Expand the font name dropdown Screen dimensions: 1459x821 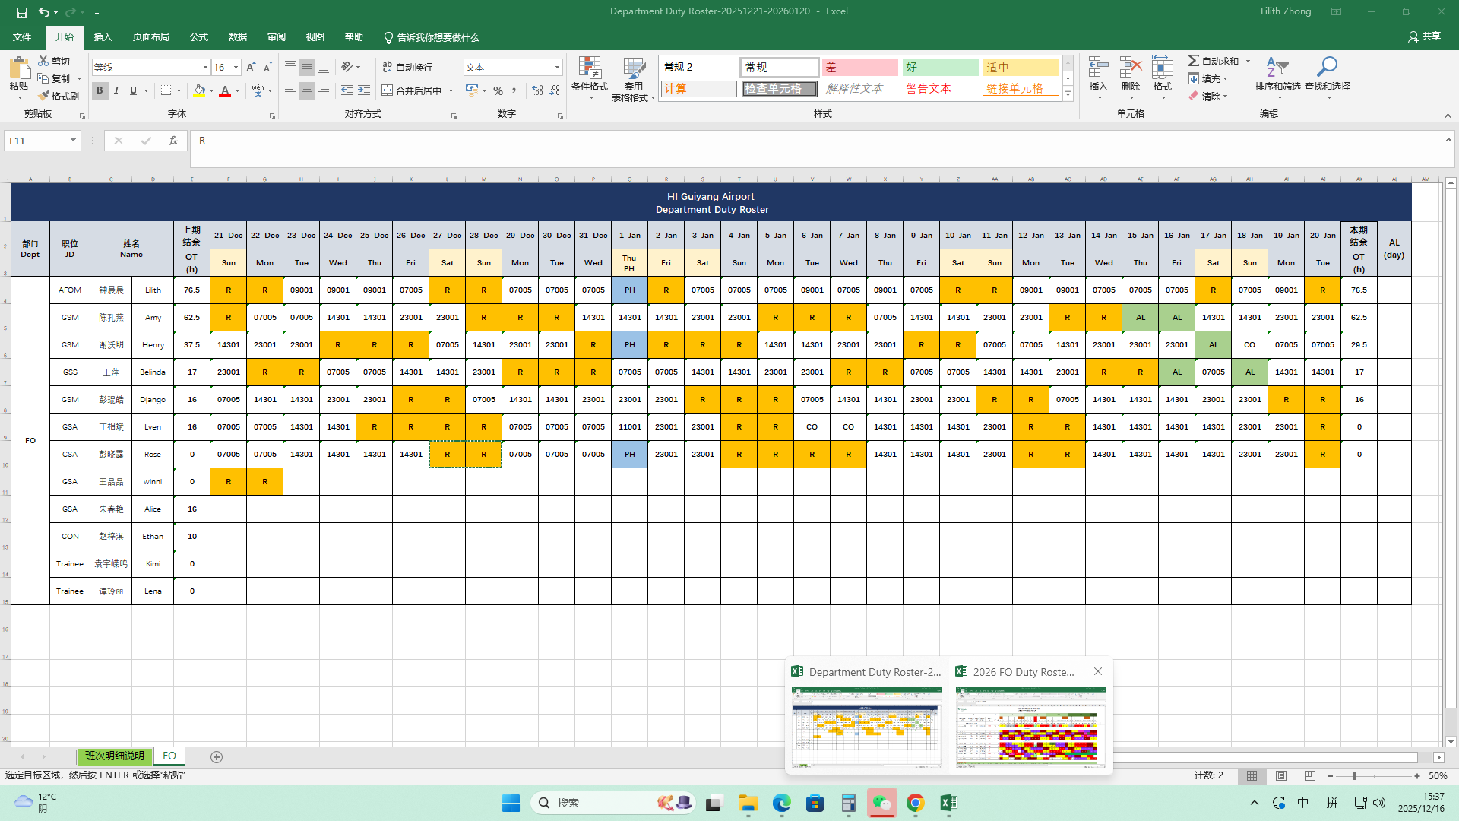click(x=205, y=68)
